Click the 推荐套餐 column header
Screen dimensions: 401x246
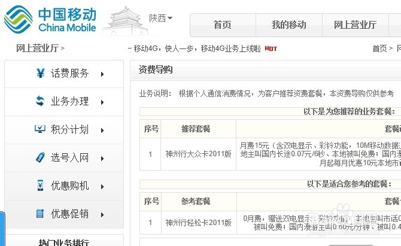click(x=196, y=129)
